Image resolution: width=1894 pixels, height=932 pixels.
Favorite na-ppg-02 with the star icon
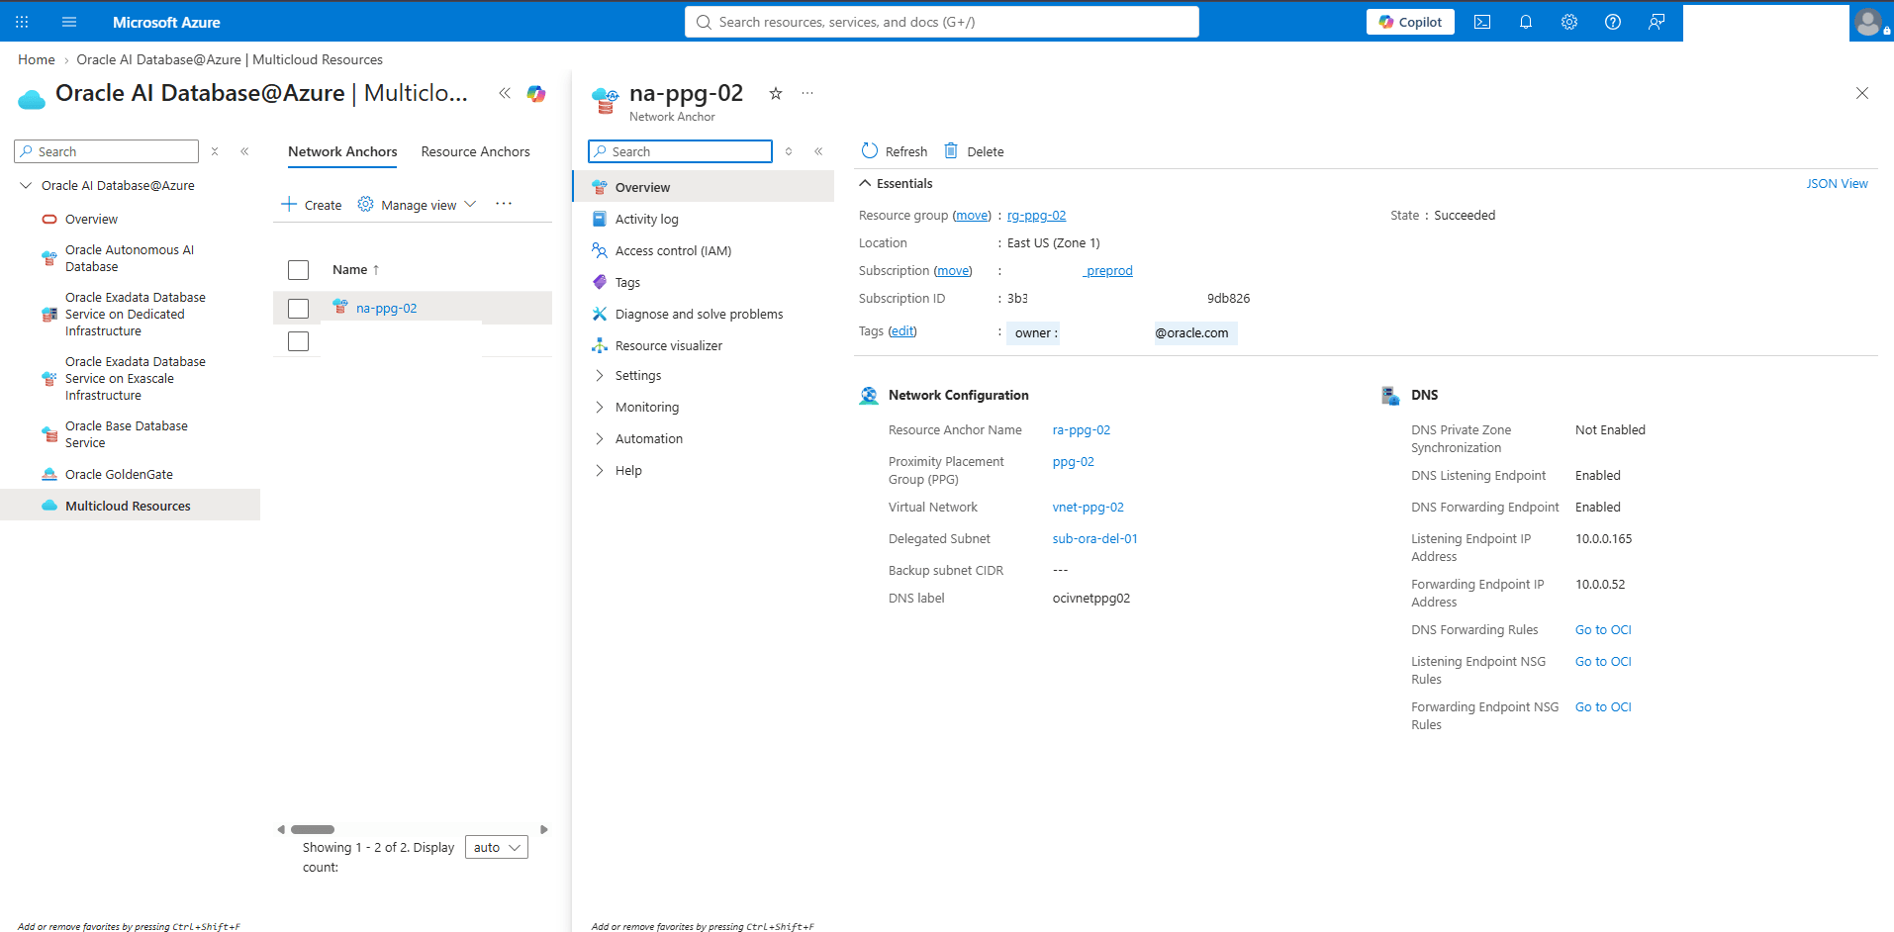tap(776, 93)
